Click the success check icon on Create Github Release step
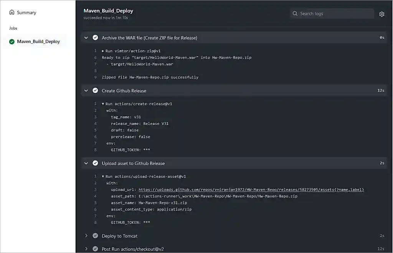 [x=95, y=91]
